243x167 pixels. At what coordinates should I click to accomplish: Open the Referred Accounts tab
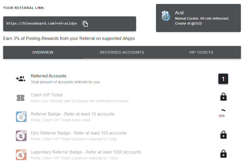click(122, 52)
